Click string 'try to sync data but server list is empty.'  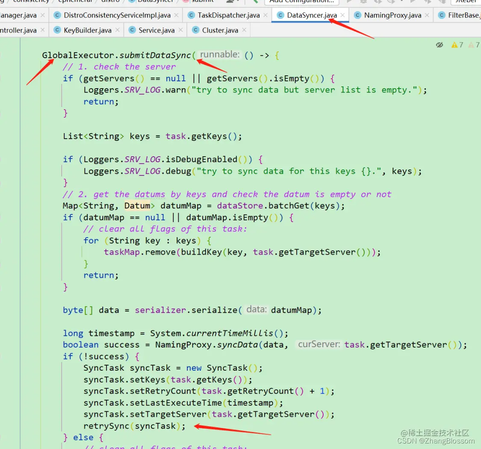point(304,90)
